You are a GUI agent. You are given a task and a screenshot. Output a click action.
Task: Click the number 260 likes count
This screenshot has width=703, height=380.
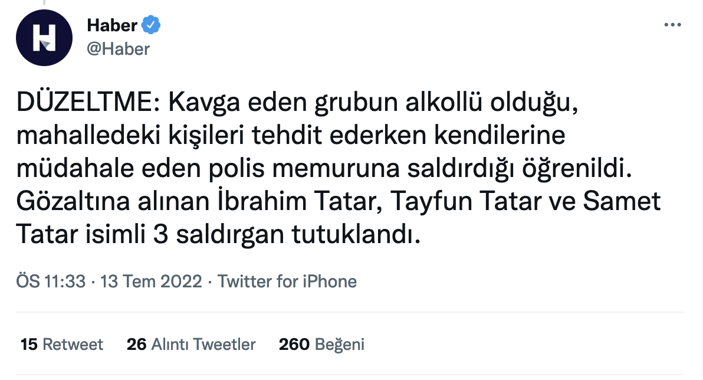click(294, 344)
